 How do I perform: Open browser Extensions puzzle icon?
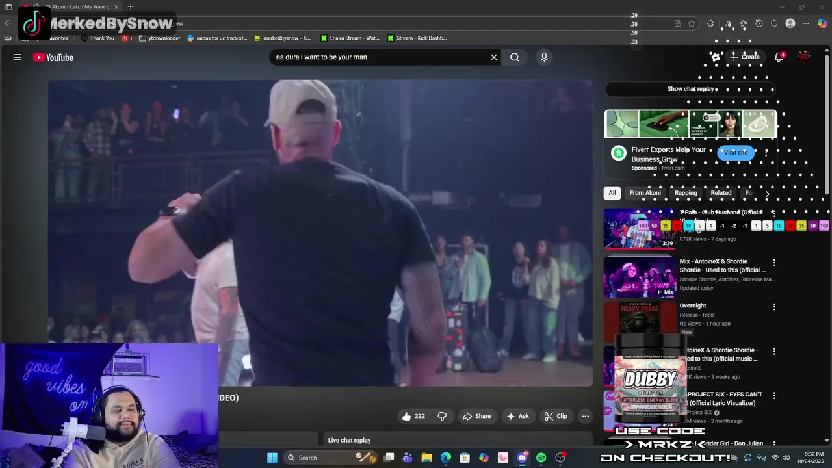(x=710, y=23)
